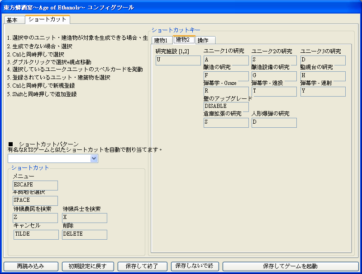Click 保存しないで終了 button
362x274 pixels.
tap(195, 266)
